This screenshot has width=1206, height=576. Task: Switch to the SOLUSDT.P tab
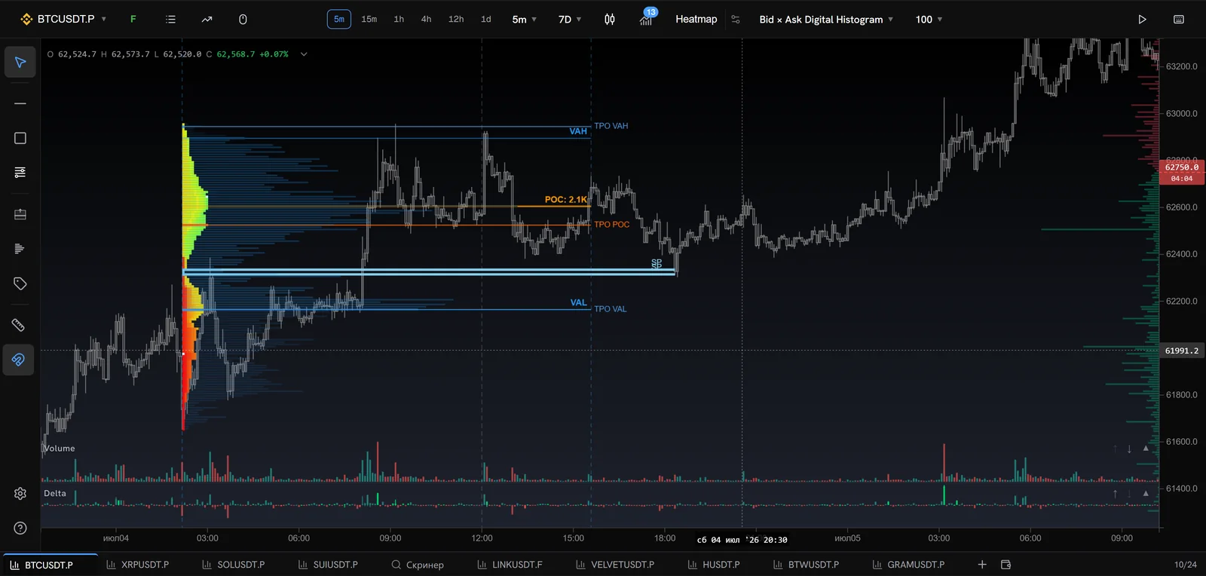coord(234,564)
